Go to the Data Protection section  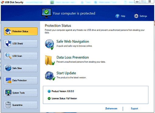pos(21,80)
